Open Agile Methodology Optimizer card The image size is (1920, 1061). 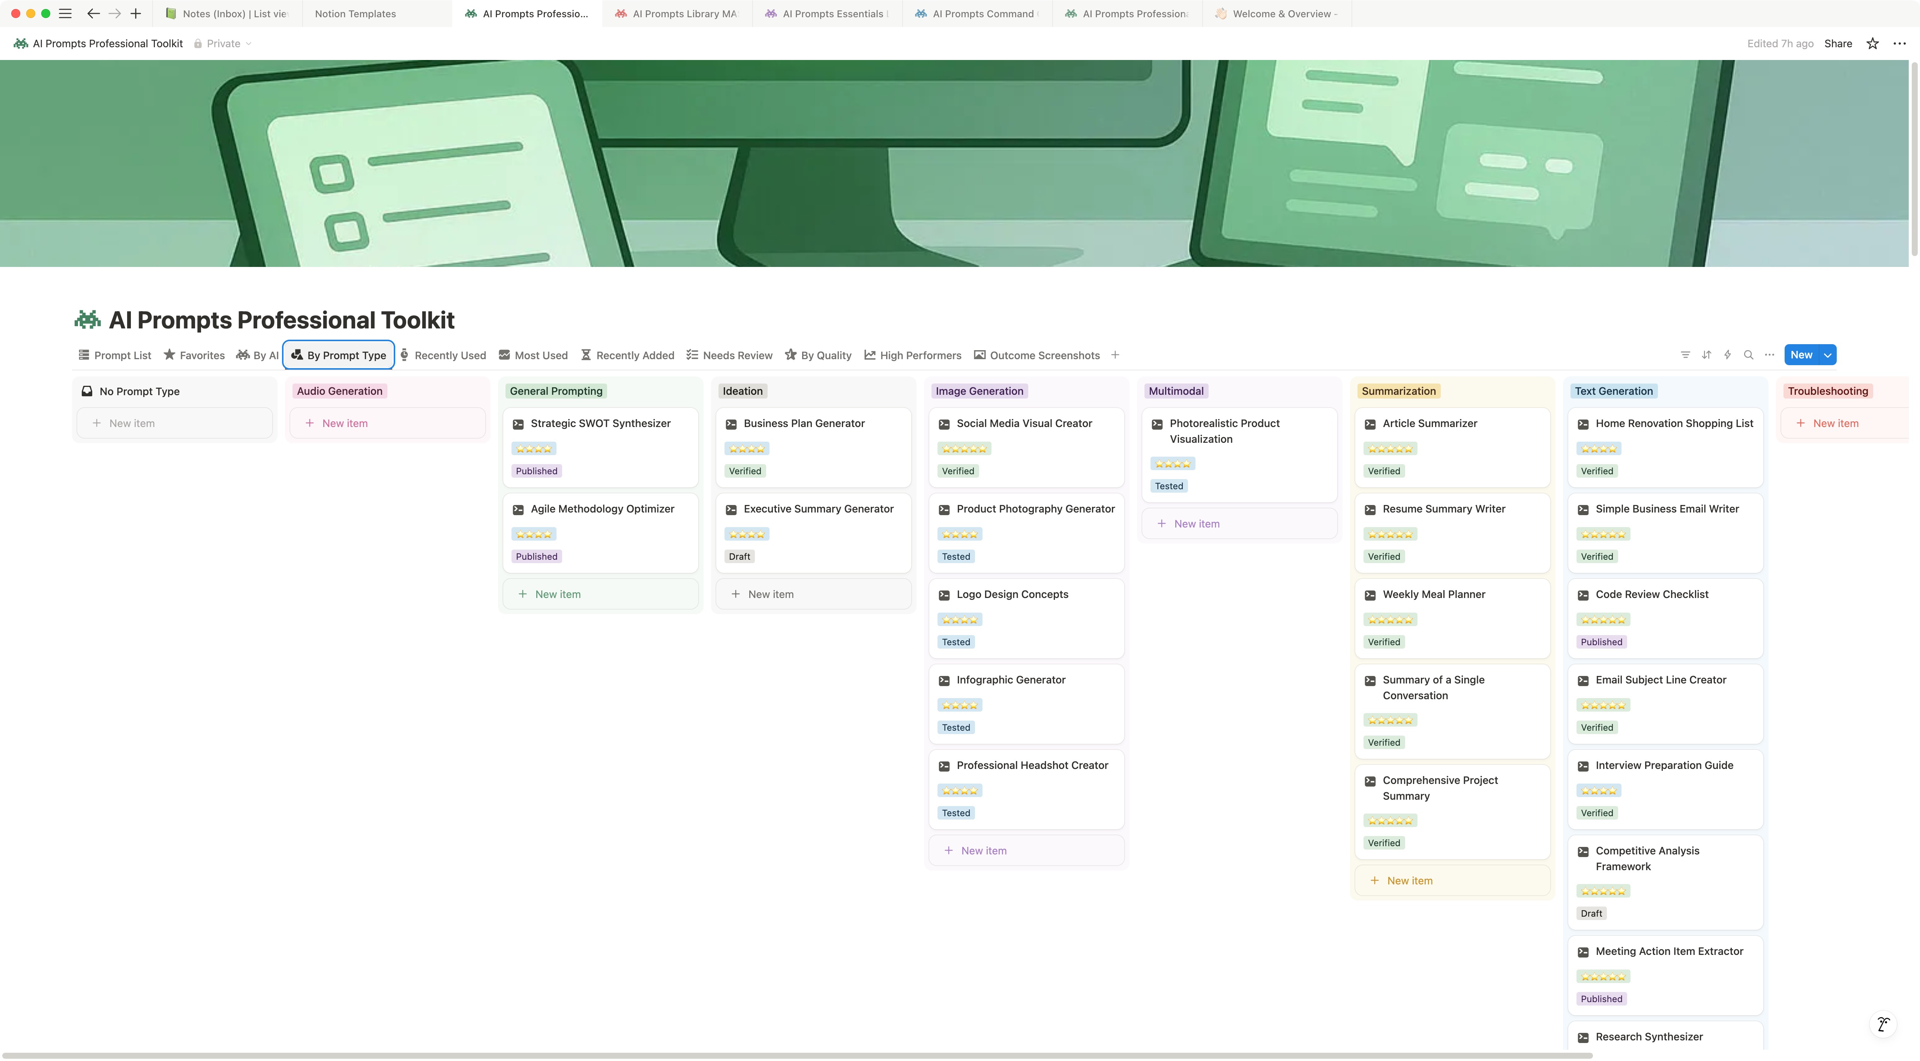(x=601, y=533)
